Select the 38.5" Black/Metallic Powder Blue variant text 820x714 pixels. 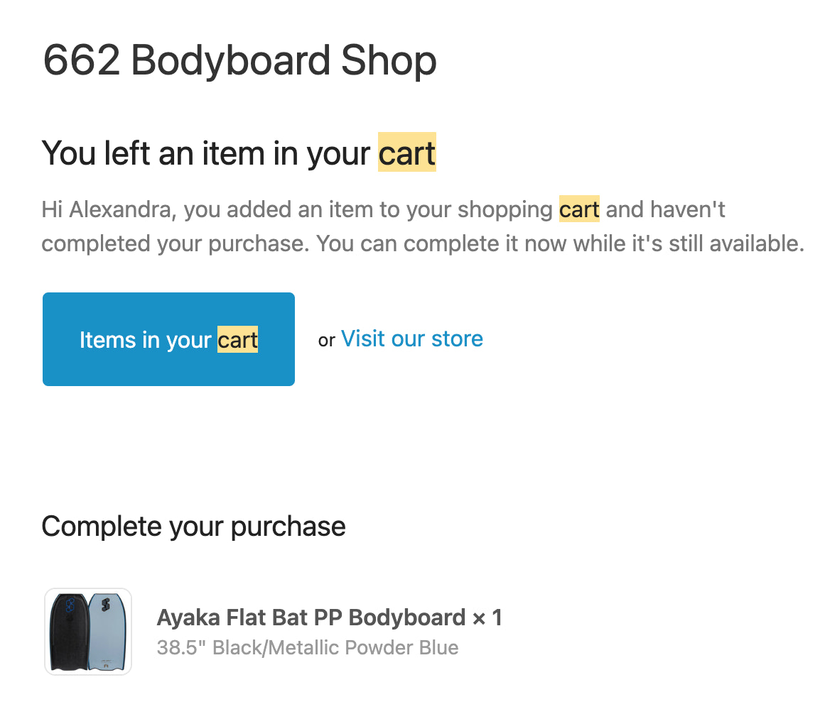point(308,647)
